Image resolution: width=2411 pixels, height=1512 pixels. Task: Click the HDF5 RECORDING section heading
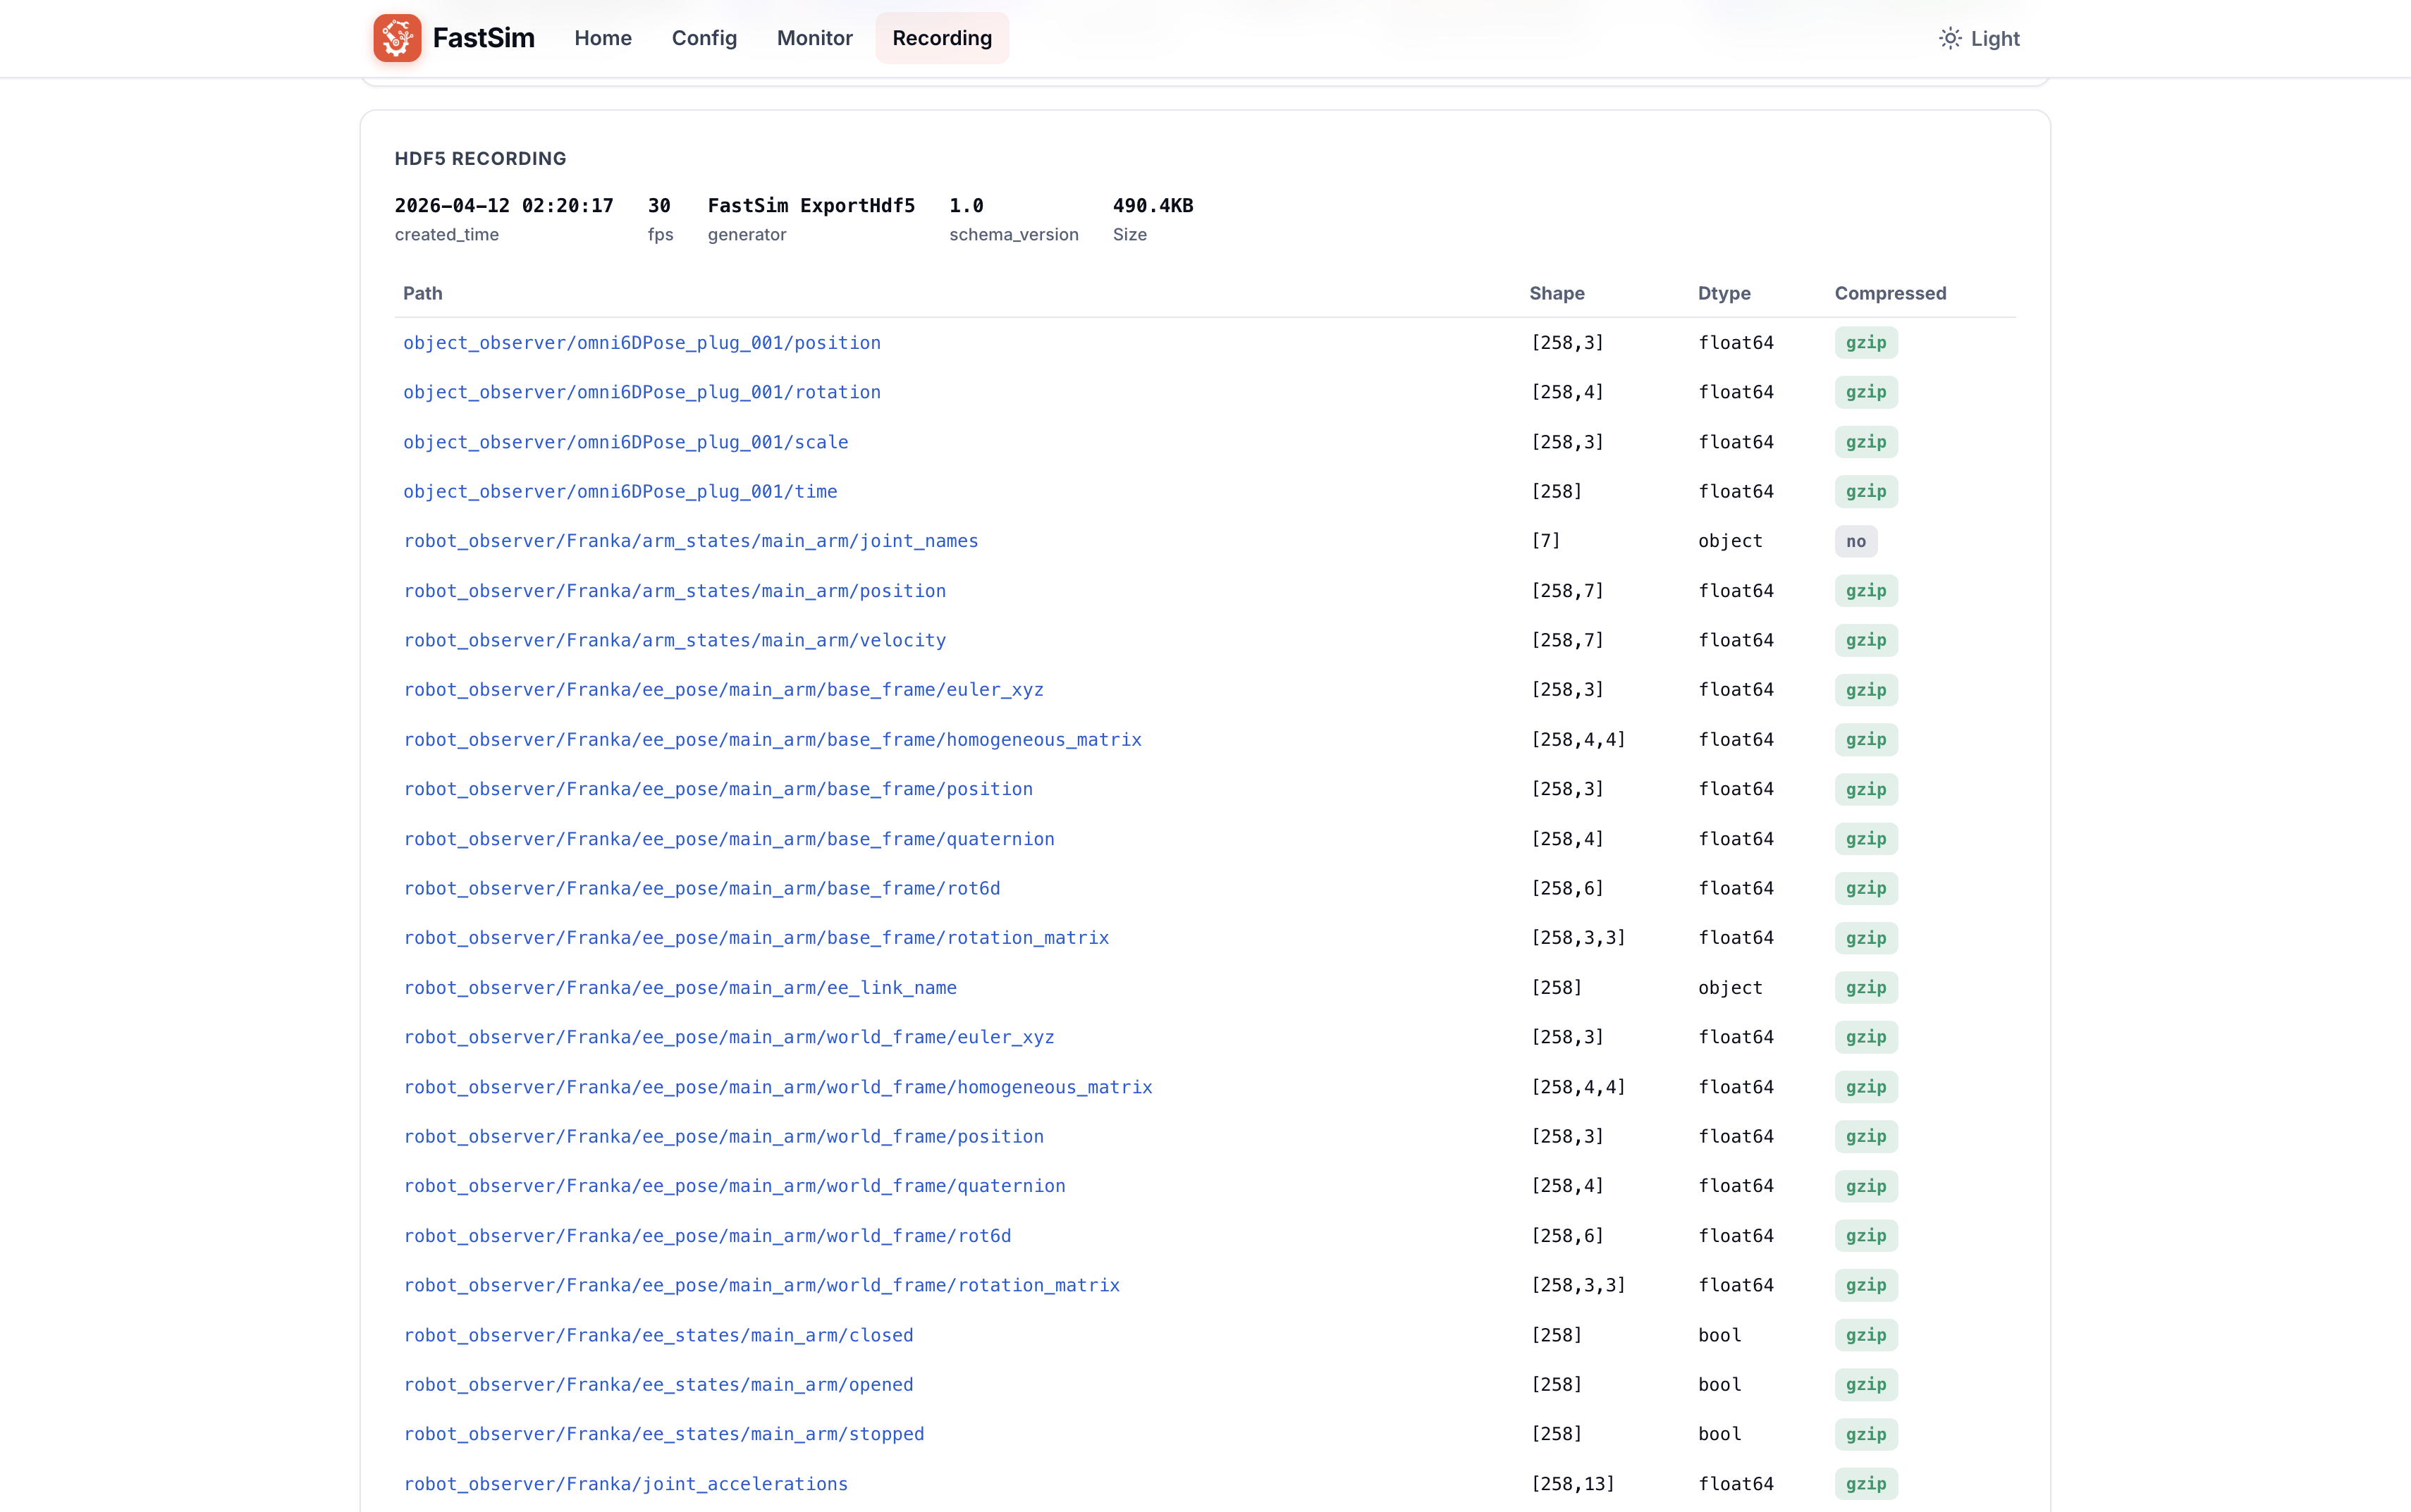[480, 158]
